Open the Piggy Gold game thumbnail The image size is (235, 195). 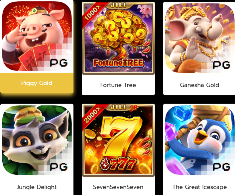pyautogui.click(x=37, y=36)
